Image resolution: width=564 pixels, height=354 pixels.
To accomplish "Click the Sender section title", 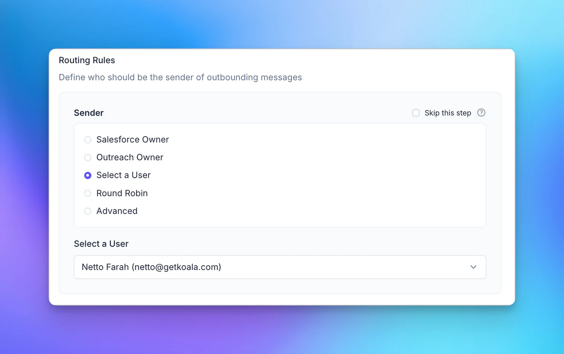I will (88, 113).
